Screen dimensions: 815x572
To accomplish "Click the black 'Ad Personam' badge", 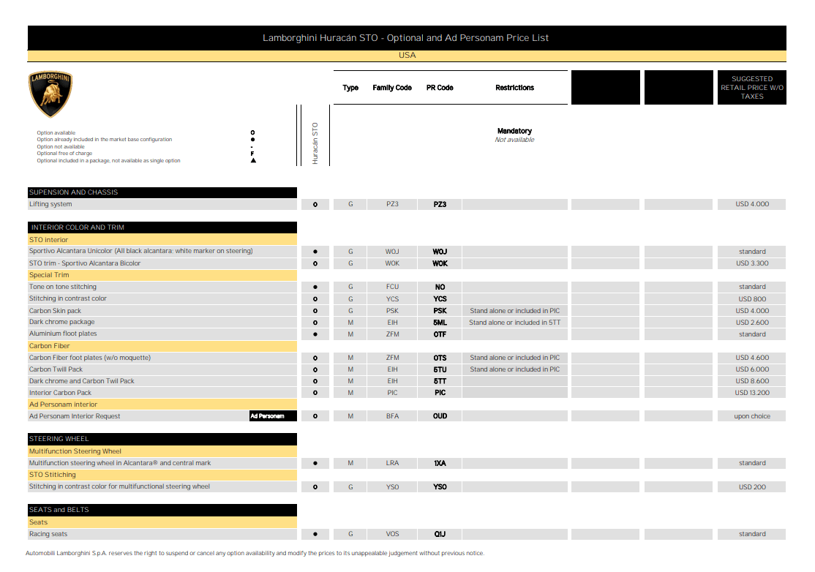I will [x=272, y=416].
